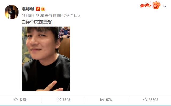Open the 微博日更画手达人 source link
Screen dimensions: 171x106
[x=67, y=16]
